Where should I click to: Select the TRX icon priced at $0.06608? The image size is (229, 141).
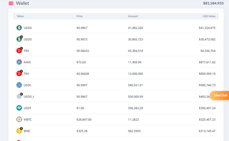point(19,74)
